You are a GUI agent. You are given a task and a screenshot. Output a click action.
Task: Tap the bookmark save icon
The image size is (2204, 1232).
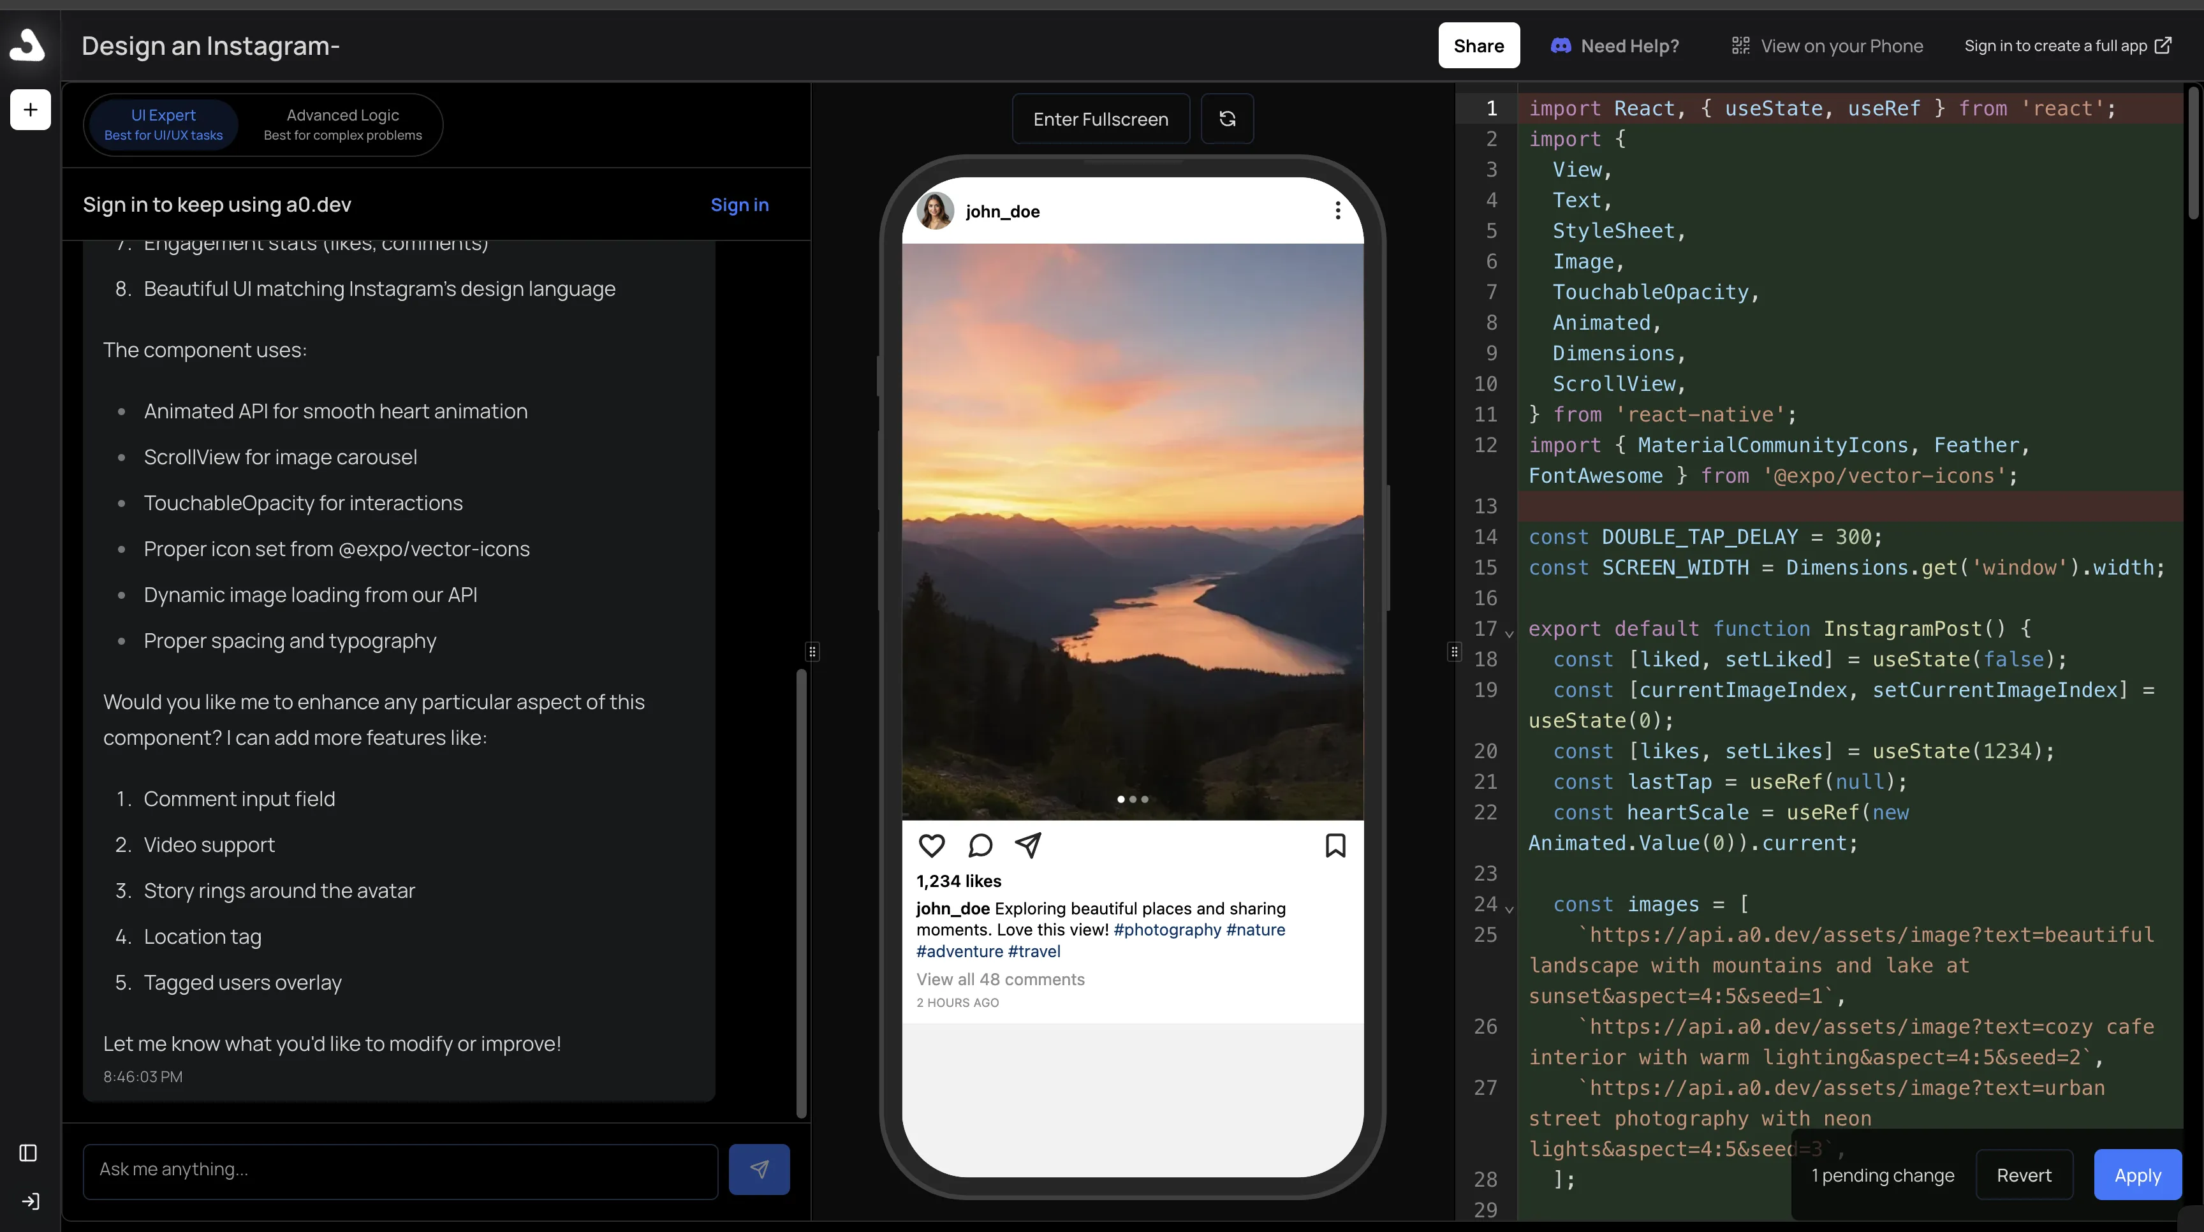(1335, 846)
